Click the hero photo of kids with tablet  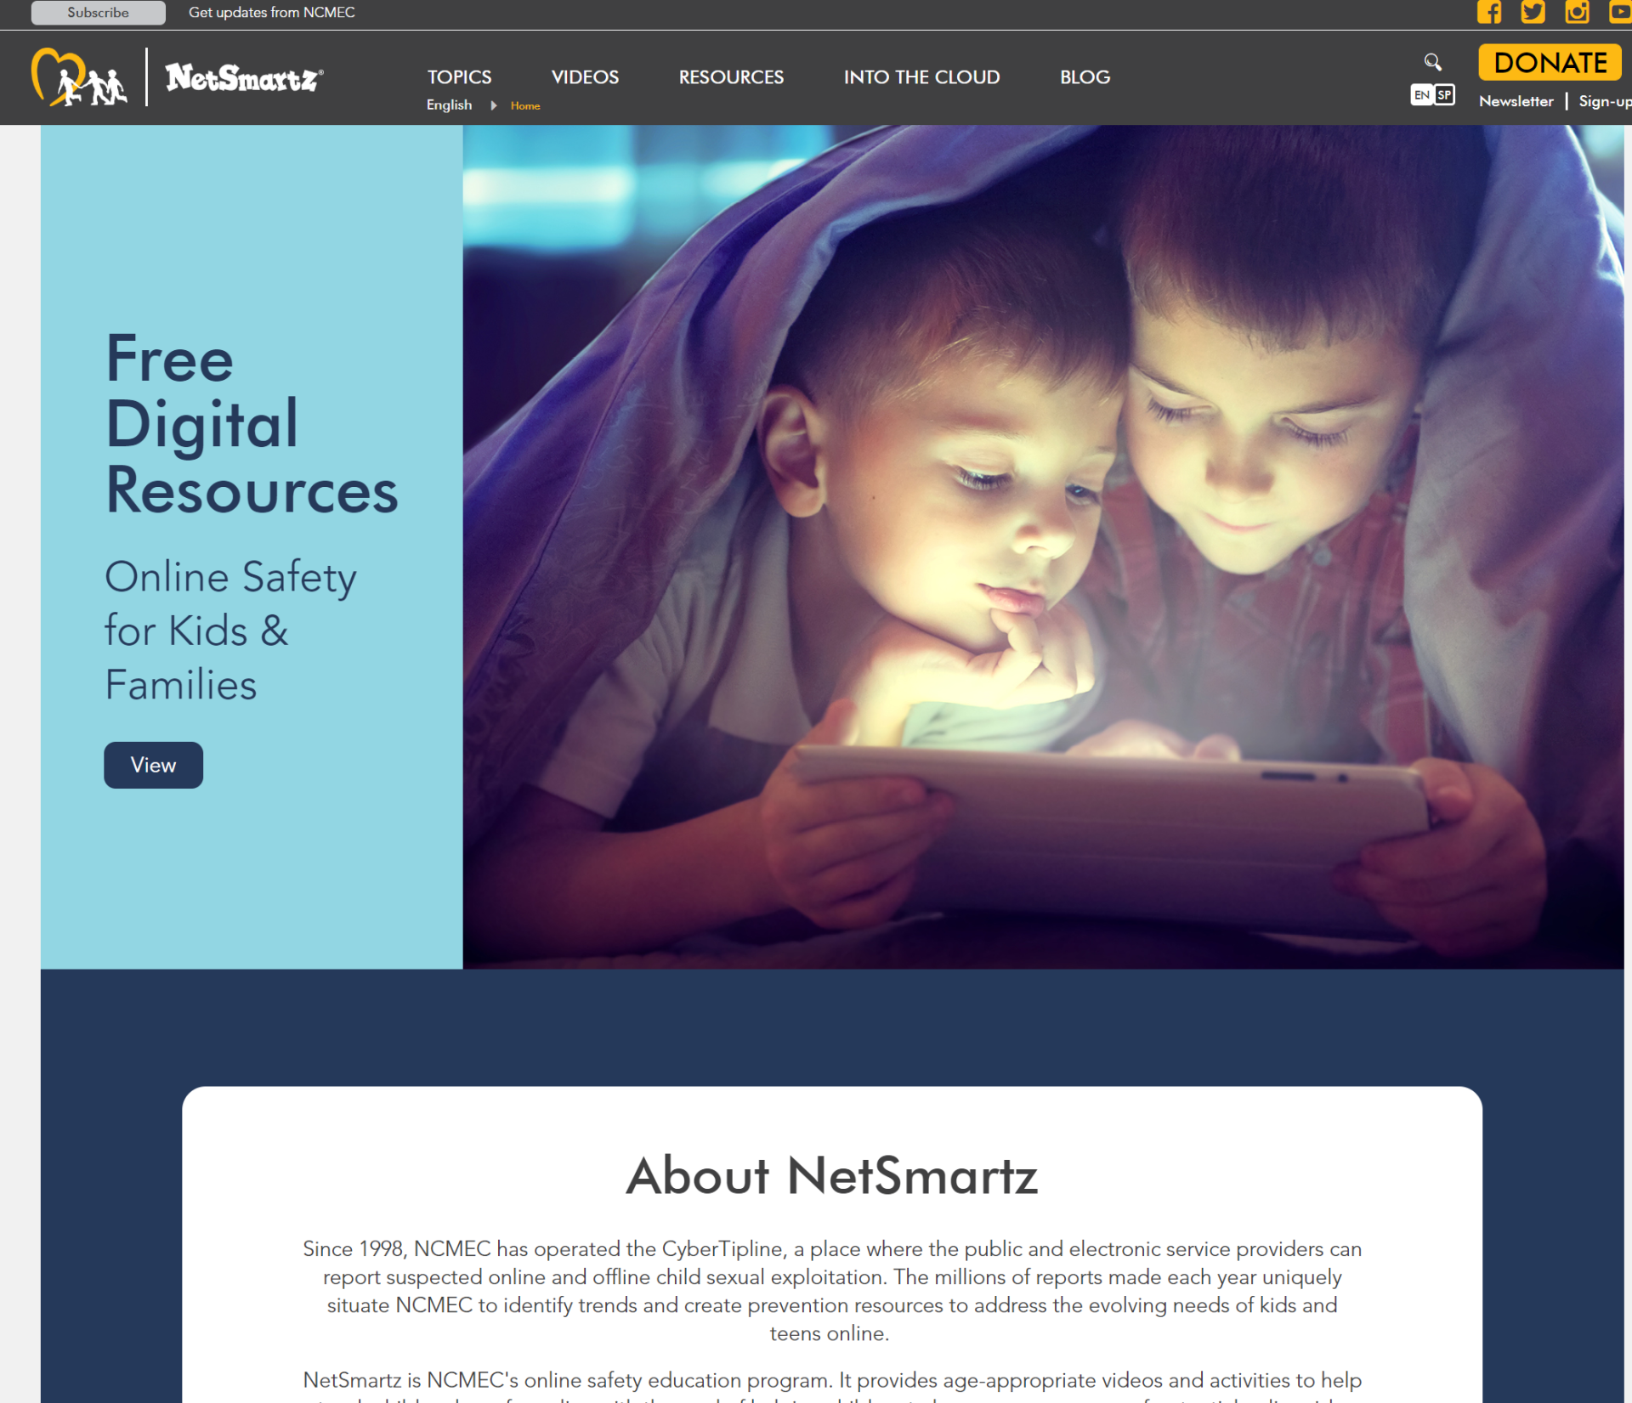click(1042, 546)
